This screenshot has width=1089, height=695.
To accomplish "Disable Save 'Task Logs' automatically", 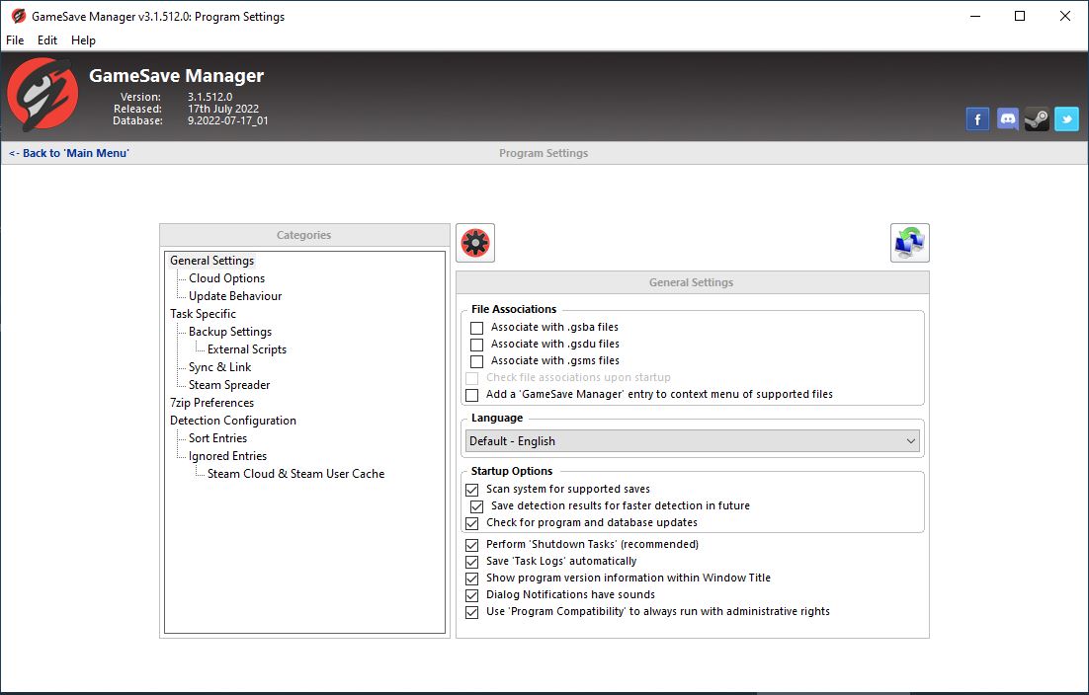I will click(471, 562).
